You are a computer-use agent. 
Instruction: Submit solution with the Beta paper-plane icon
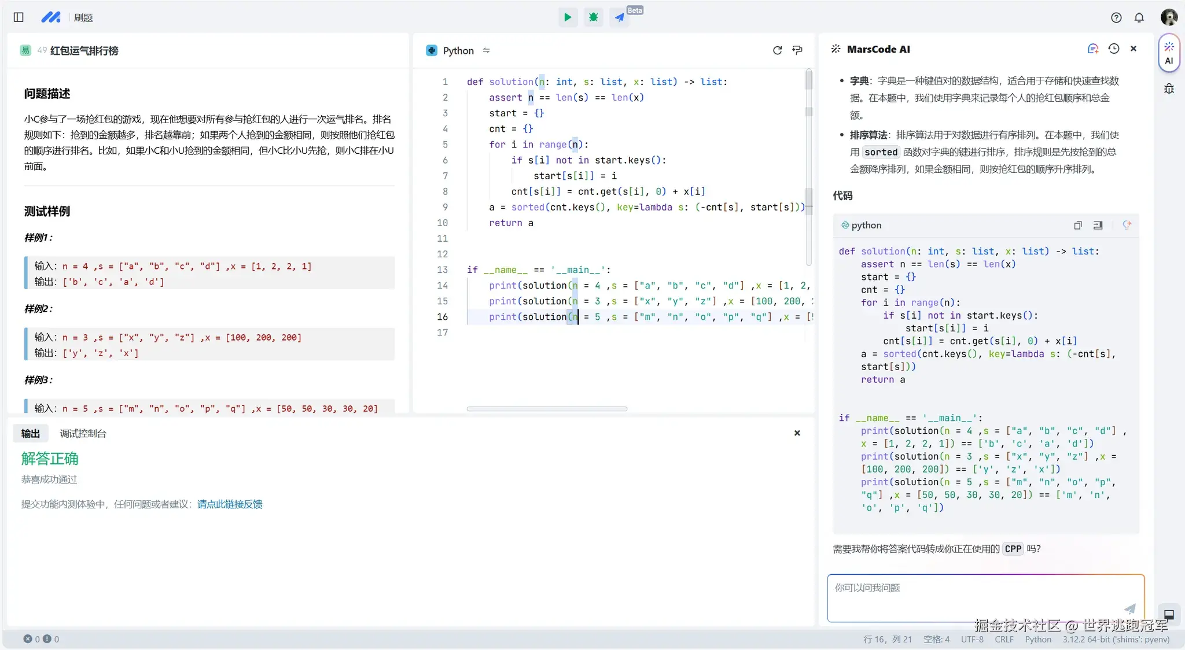pos(619,17)
